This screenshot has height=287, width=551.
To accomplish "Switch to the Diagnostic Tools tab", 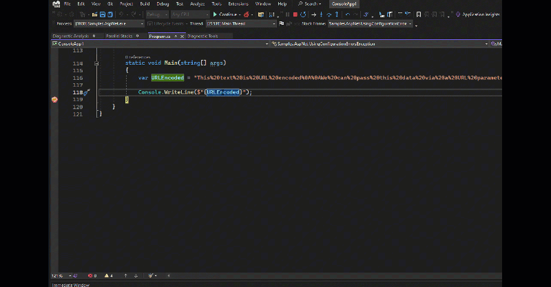I will (x=202, y=36).
